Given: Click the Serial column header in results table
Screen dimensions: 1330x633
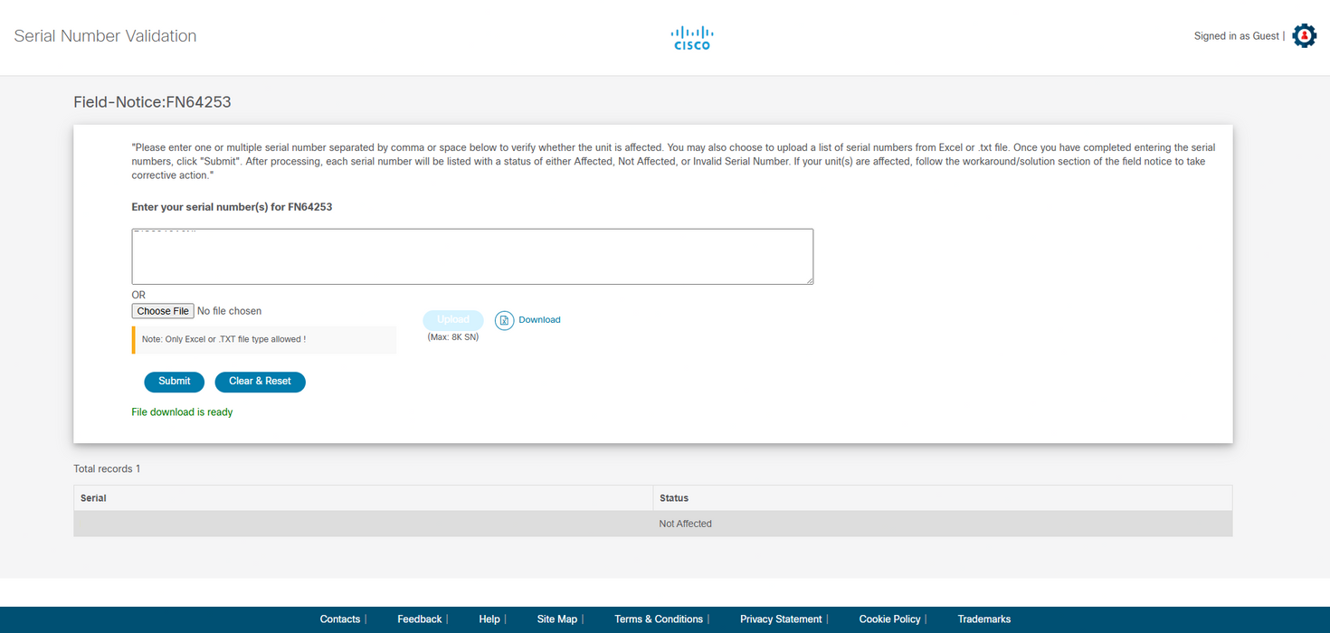Looking at the screenshot, I should [91, 497].
